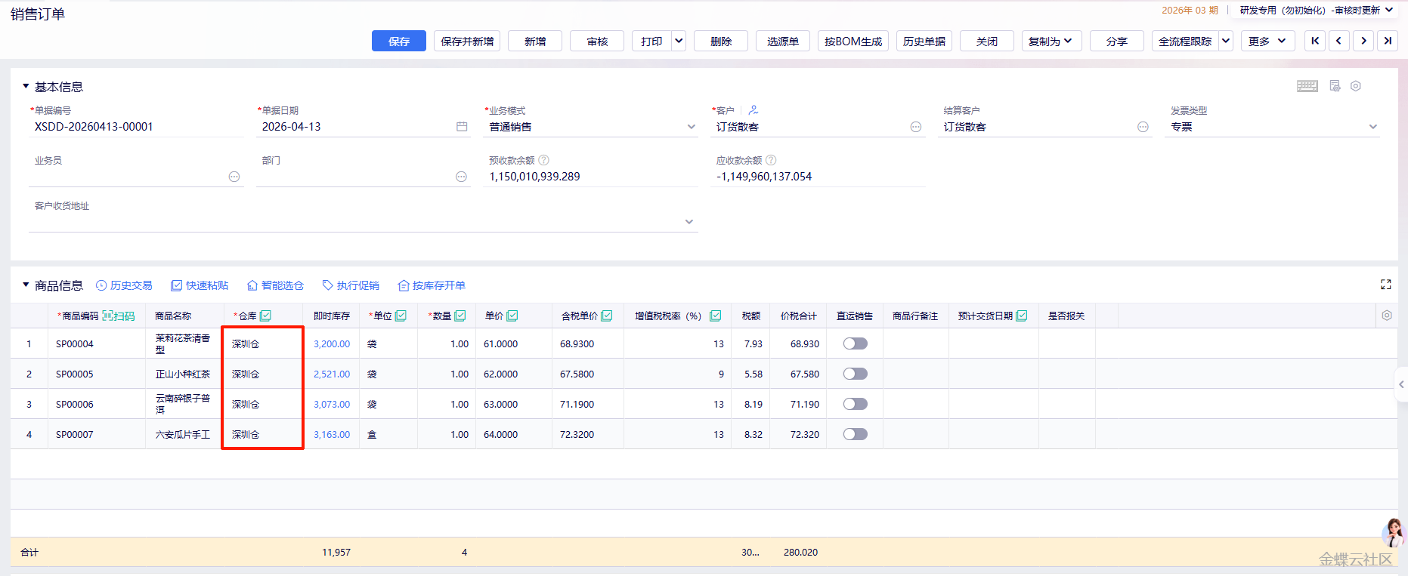Click the 单据编号 input field

[x=136, y=127]
